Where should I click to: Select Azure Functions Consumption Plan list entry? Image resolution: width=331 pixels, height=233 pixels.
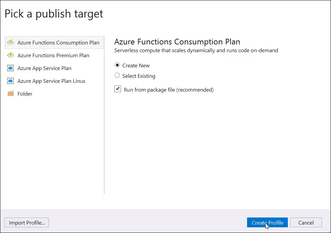click(54, 42)
